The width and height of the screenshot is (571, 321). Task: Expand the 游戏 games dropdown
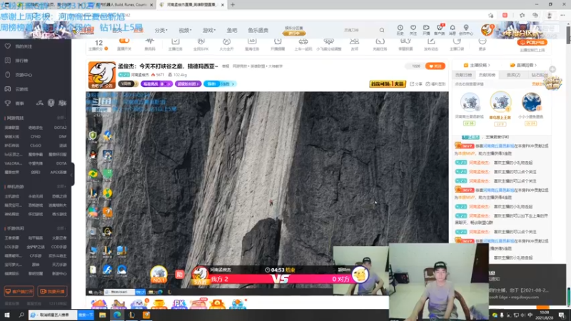(209, 30)
